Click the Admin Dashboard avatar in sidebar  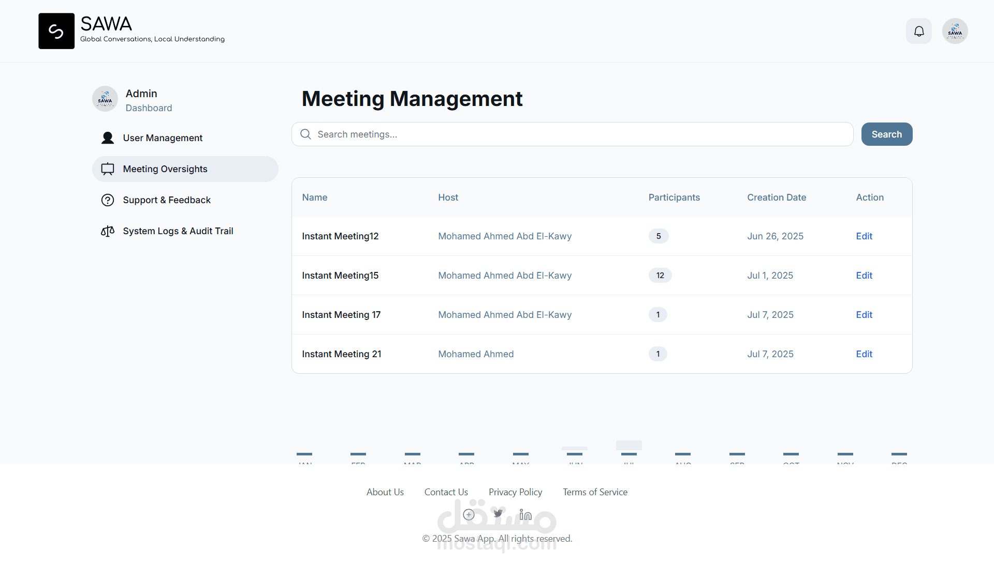tap(105, 99)
